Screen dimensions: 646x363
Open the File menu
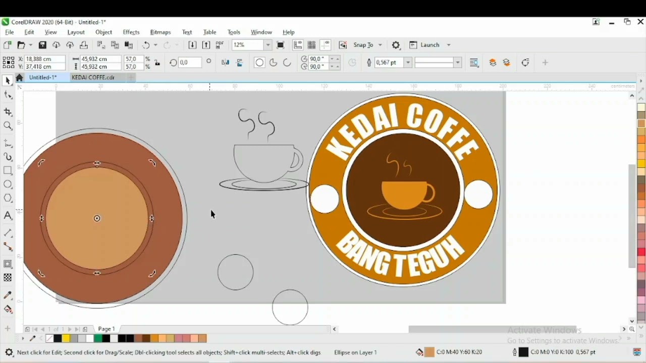click(x=9, y=32)
